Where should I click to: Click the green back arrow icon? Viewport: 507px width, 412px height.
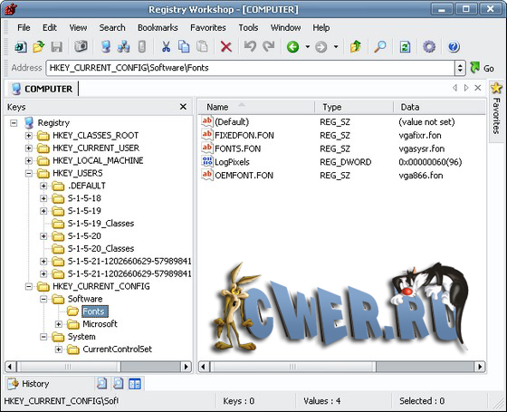point(293,47)
